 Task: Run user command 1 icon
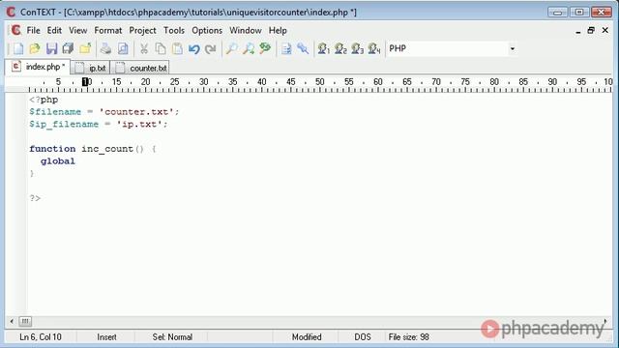(x=324, y=48)
